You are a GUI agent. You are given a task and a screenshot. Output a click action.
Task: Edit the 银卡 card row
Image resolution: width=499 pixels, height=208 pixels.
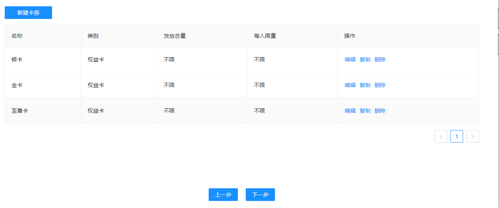click(x=350, y=59)
